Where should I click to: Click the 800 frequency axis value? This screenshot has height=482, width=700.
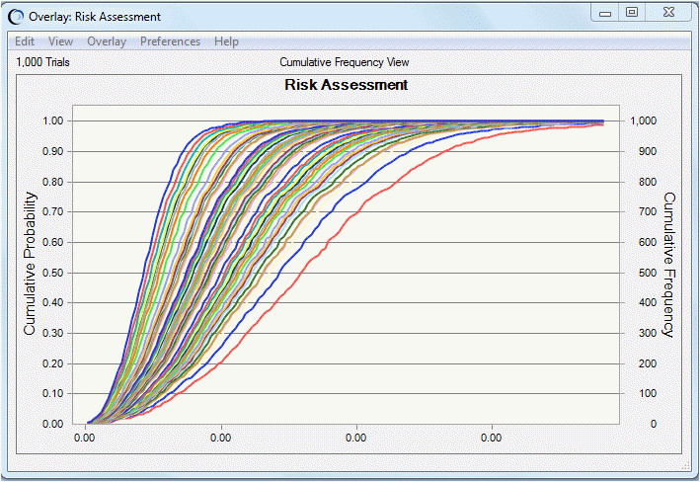(x=648, y=182)
